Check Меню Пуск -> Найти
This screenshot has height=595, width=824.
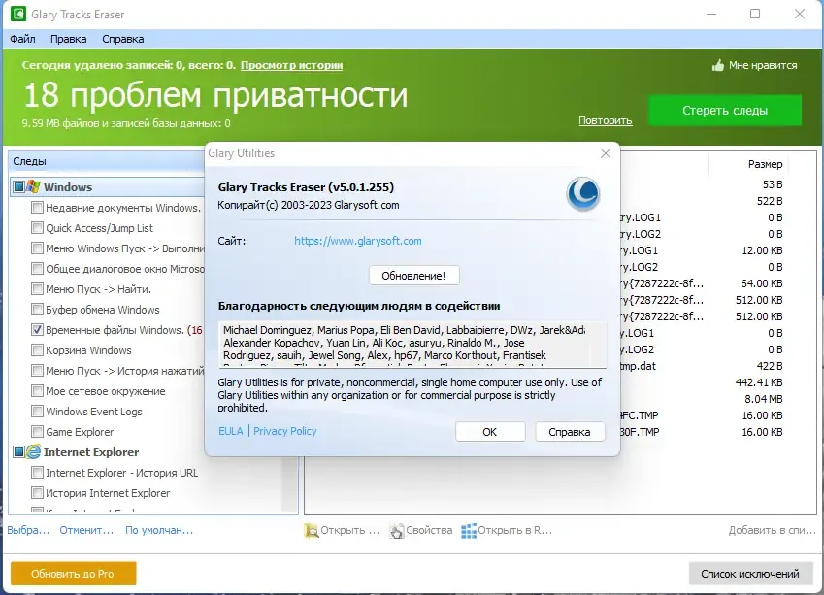[x=37, y=288]
